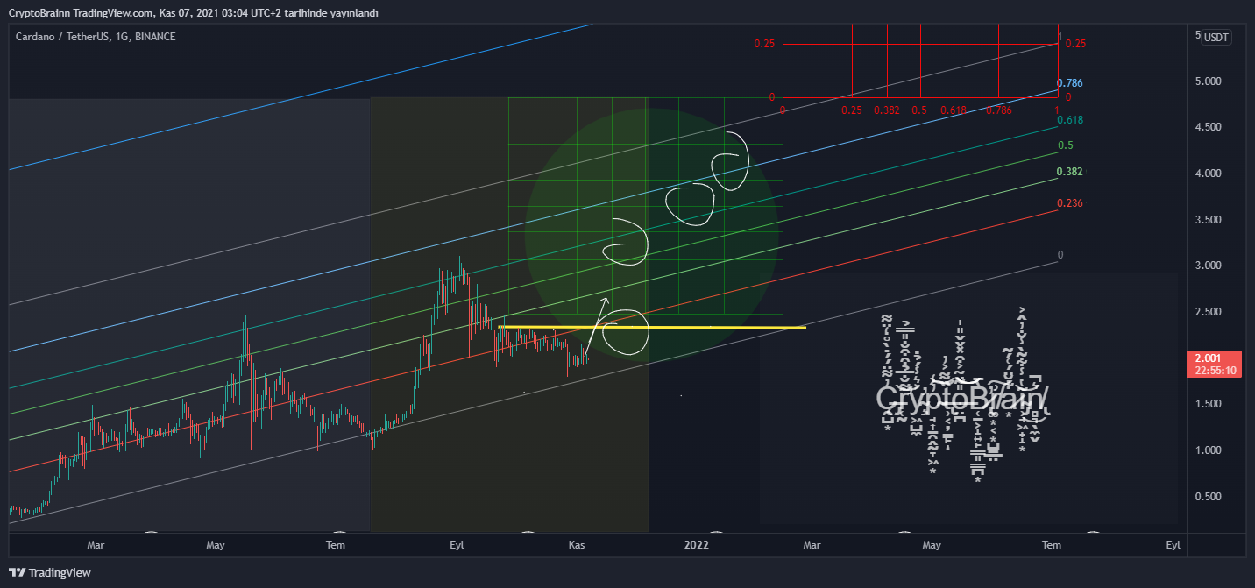Click the 22:55:10 countdown timer
Screen dimensions: 1255x588
(1215, 371)
